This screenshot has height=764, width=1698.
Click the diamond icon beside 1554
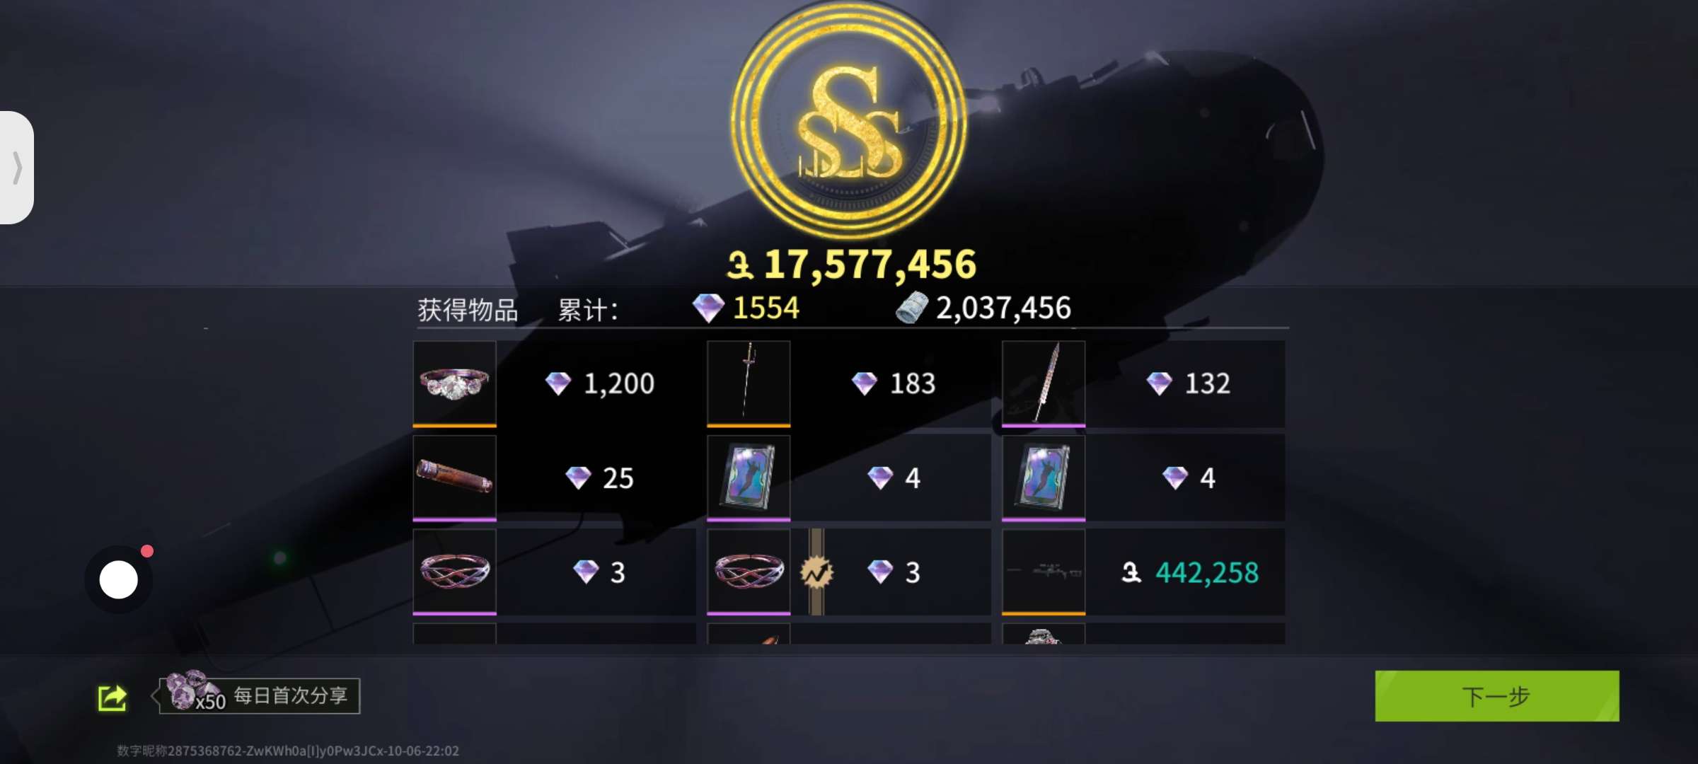tap(708, 308)
